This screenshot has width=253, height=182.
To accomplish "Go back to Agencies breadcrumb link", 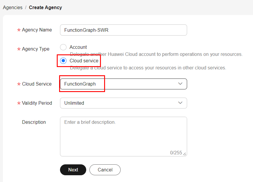I will coord(13,8).
